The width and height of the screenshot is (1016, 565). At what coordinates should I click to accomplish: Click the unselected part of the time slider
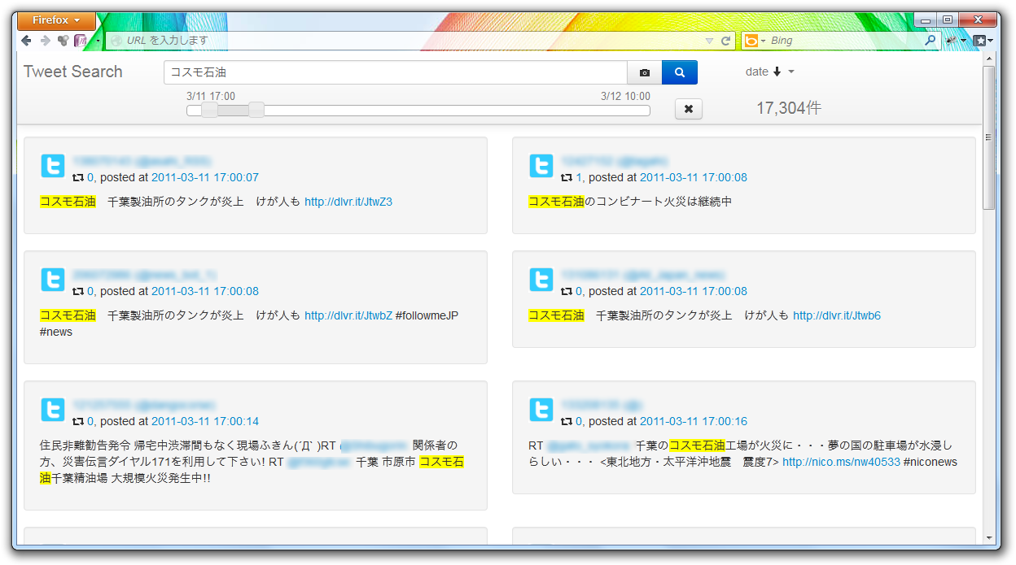[x=456, y=111]
